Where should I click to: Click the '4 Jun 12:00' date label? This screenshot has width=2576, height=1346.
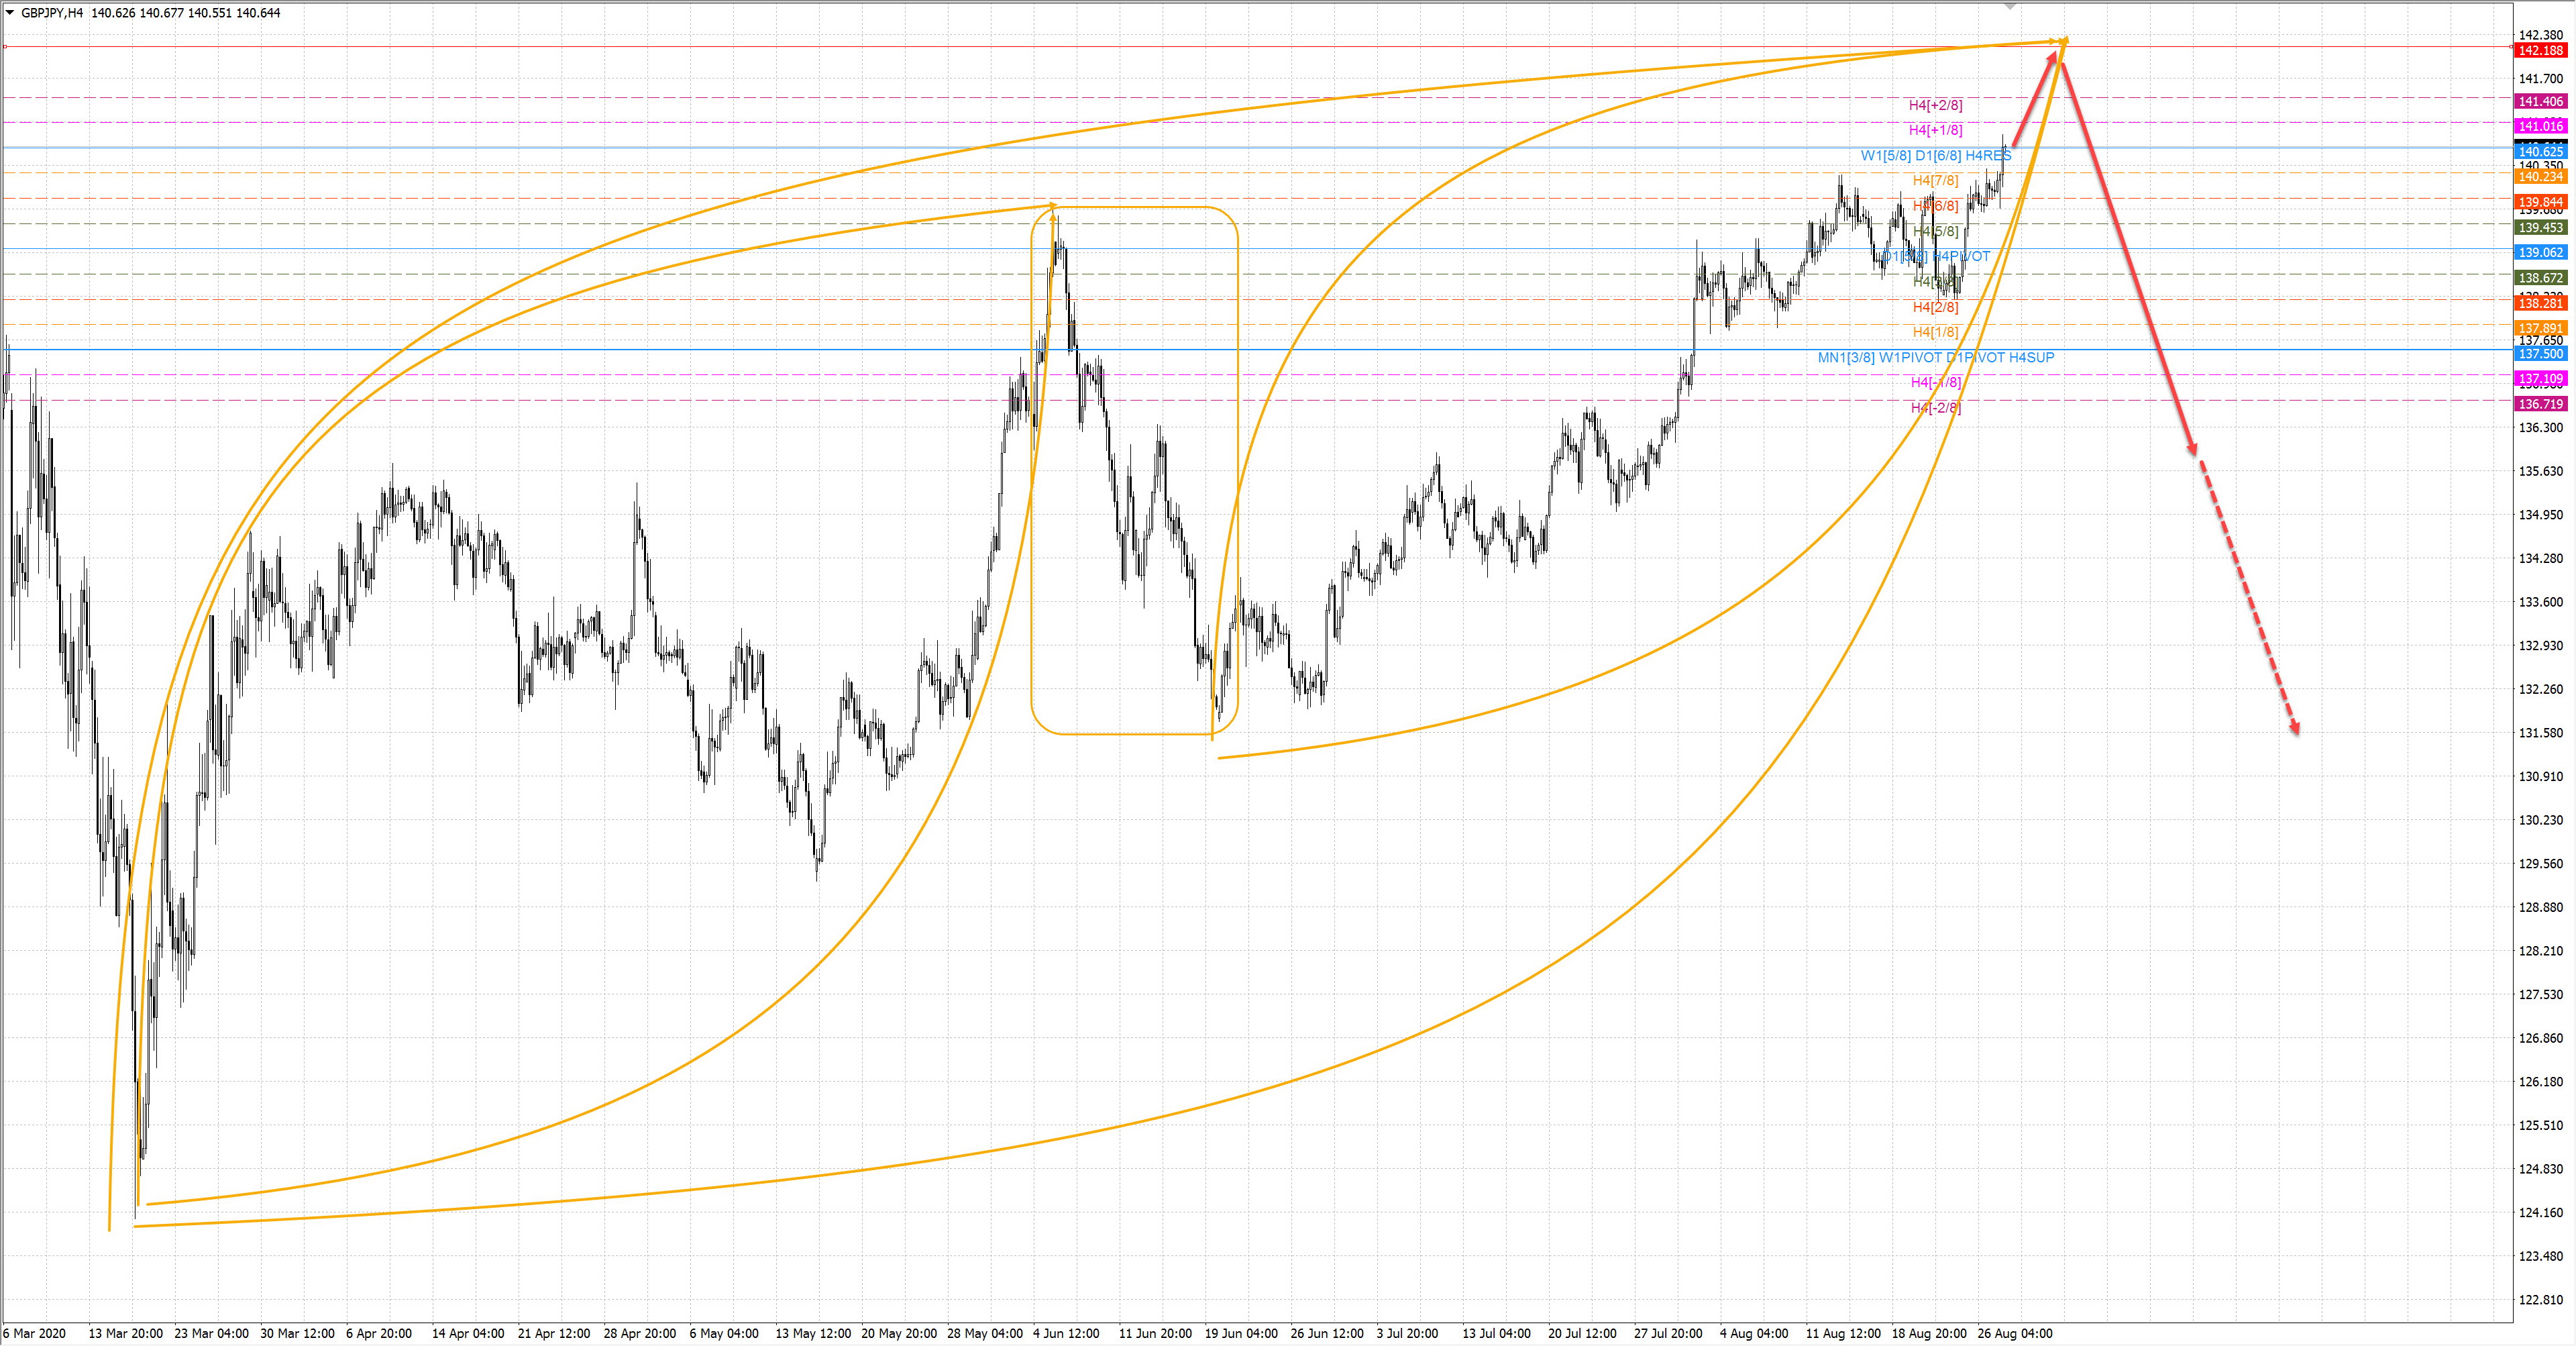coord(1066,1333)
